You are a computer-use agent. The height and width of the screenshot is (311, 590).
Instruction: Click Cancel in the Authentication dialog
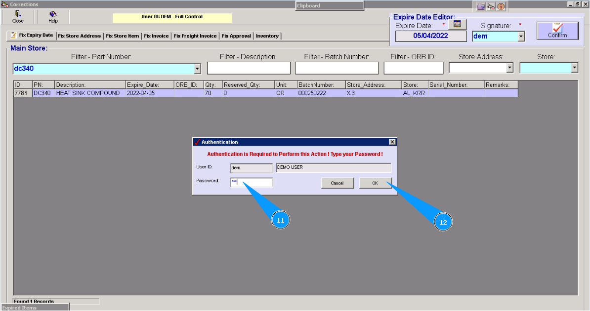tap(337, 183)
